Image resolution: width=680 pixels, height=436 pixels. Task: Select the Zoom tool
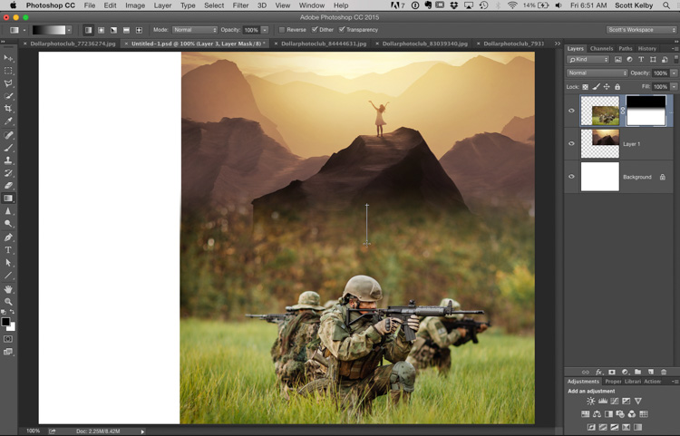pyautogui.click(x=9, y=301)
